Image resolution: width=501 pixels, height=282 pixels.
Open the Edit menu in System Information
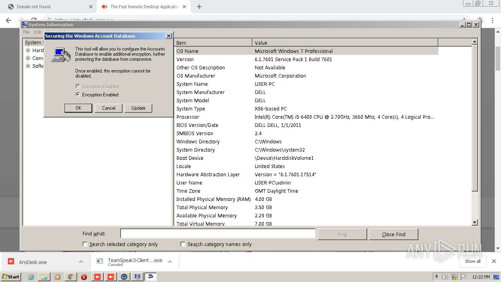click(x=38, y=32)
